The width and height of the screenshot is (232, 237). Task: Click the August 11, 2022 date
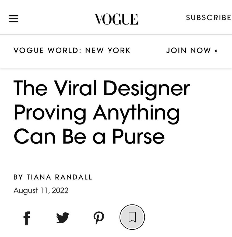[x=41, y=191]
